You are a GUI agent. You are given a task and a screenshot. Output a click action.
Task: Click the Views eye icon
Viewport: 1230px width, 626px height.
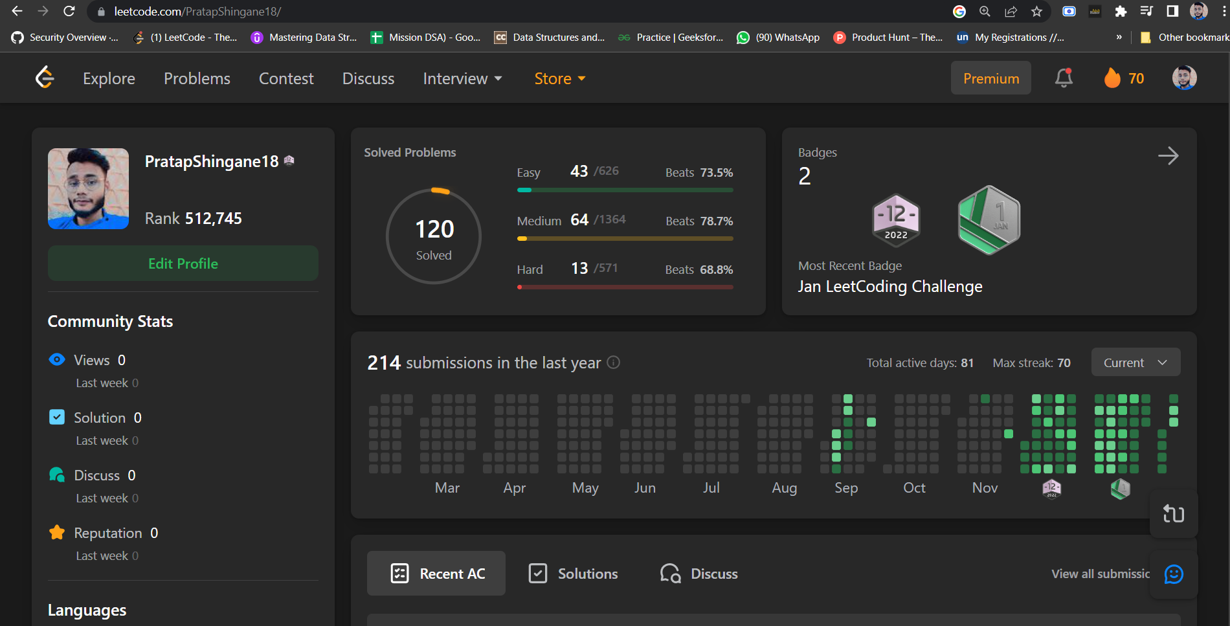[x=57, y=359]
